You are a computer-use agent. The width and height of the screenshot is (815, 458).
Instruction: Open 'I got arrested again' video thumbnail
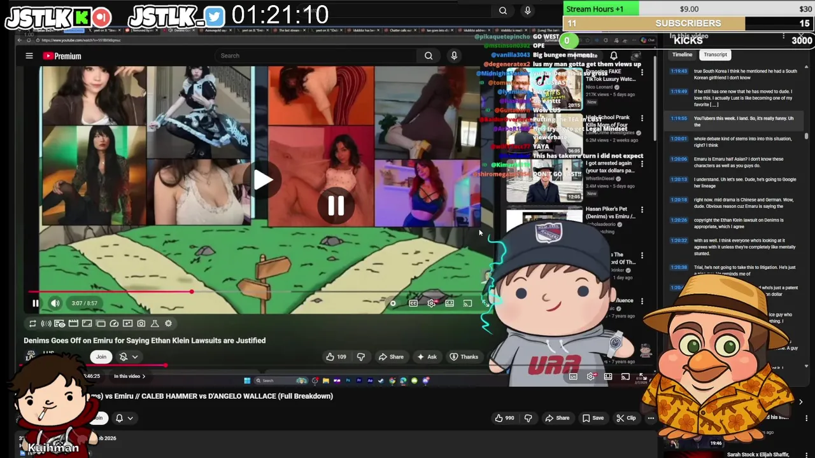point(544,179)
